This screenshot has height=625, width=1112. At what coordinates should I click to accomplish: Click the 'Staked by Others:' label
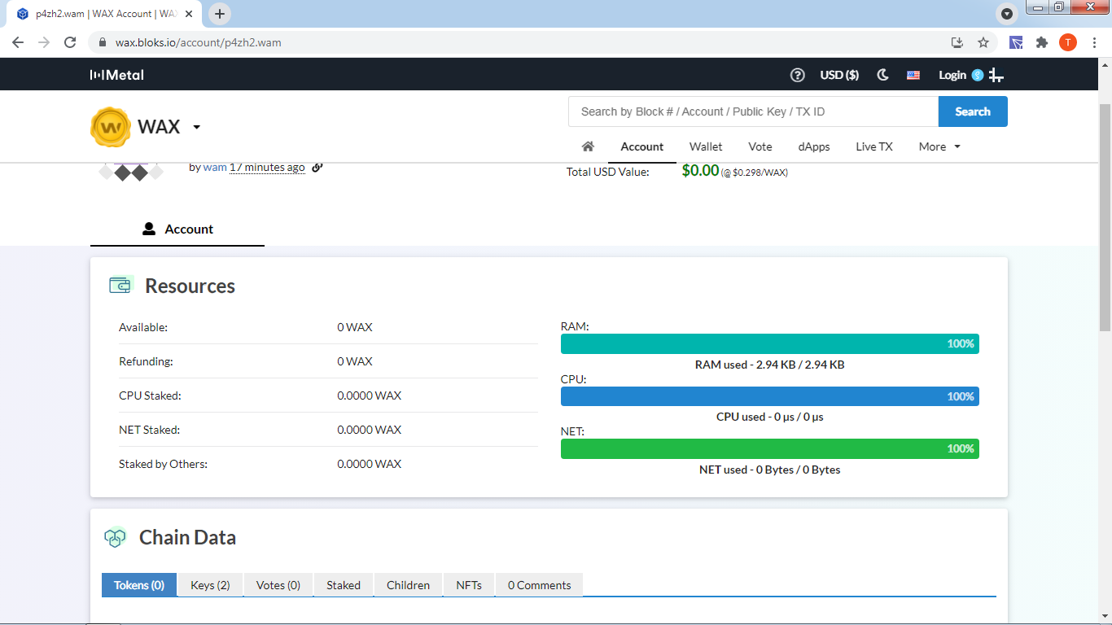coord(163,464)
